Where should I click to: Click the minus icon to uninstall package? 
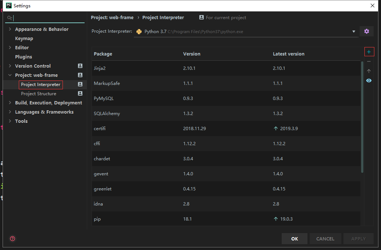(x=369, y=61)
